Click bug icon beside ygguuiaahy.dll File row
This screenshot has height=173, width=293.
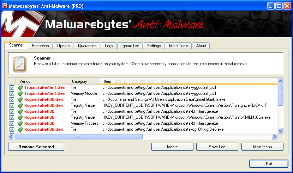click(20, 87)
